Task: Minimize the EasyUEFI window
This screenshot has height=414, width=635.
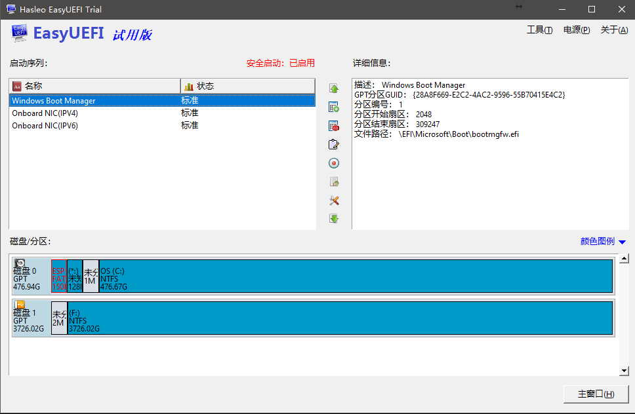Action: point(562,9)
